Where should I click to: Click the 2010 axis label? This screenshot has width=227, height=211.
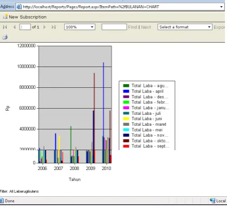[106, 168]
